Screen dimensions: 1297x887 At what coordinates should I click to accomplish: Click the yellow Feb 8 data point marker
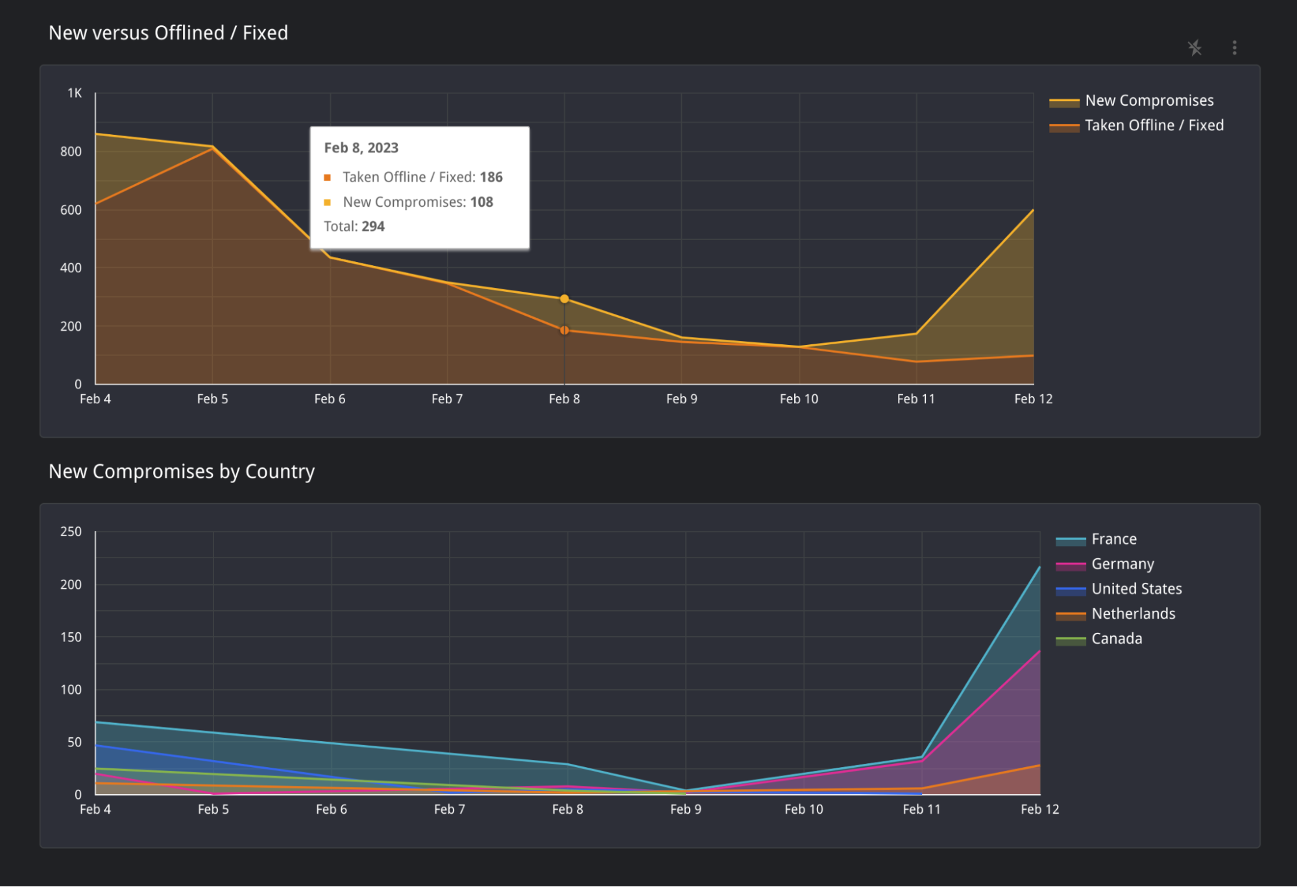(564, 299)
